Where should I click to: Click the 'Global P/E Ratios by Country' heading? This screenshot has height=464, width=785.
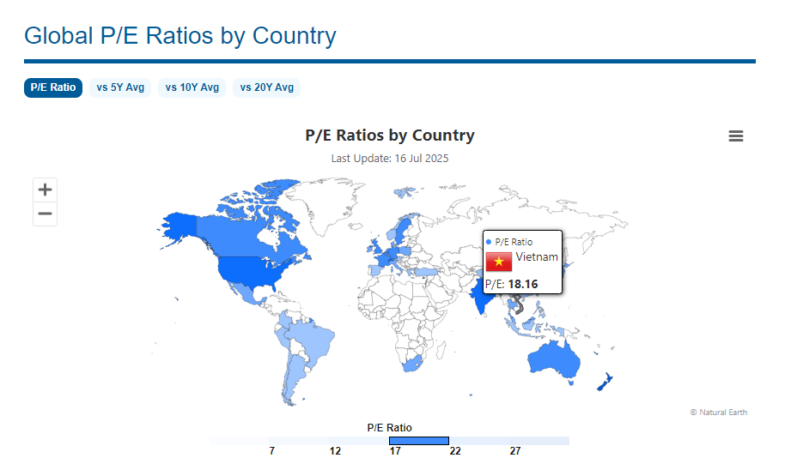tap(180, 36)
